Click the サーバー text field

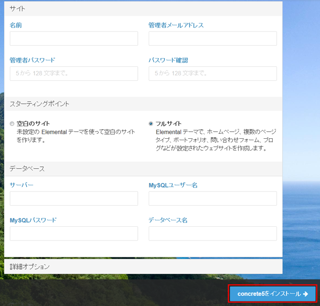[74, 199]
